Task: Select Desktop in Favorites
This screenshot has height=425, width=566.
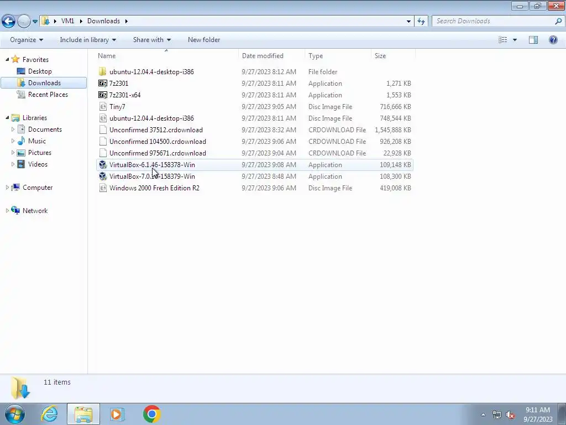Action: coord(40,71)
